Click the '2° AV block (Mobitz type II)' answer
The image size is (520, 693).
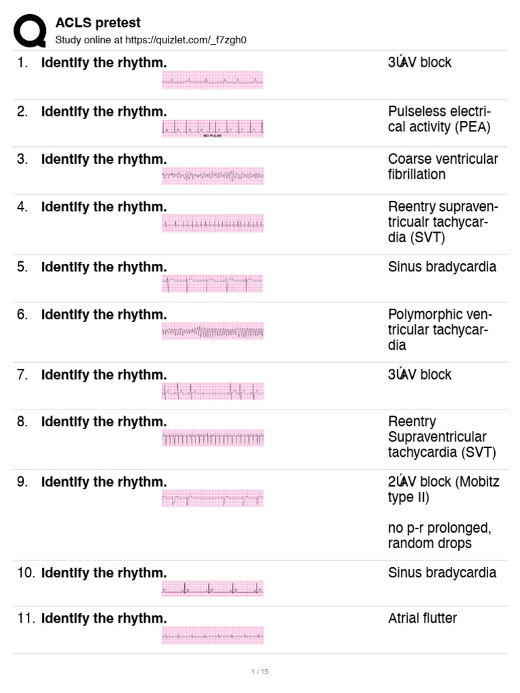(443, 489)
